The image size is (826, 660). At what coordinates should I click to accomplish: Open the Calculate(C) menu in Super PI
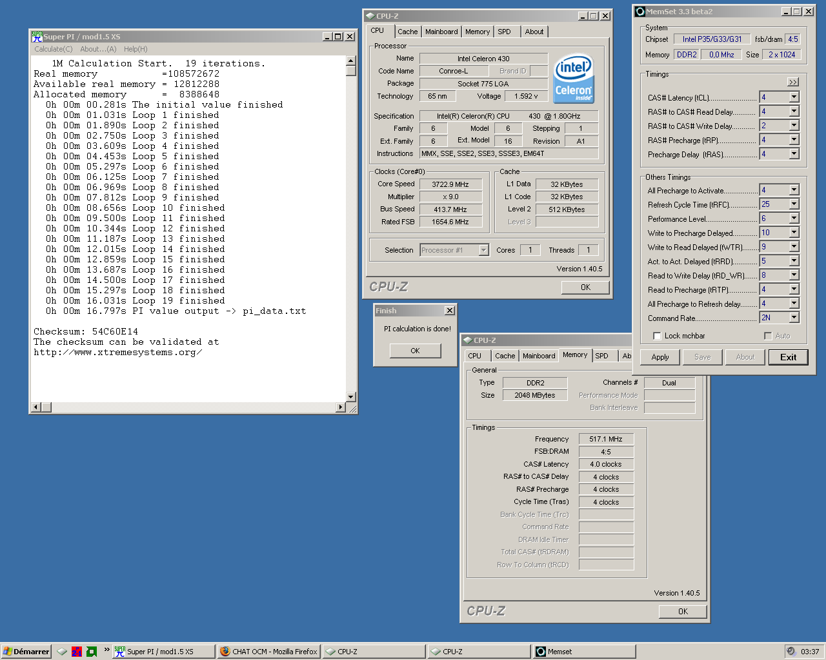click(54, 49)
